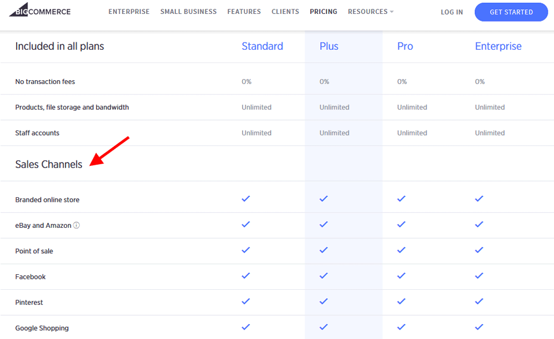
Task: Click Plus checkmark for Branded online store
Action: [324, 199]
